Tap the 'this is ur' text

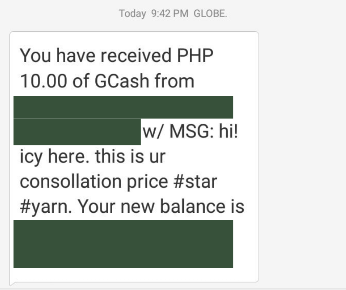tap(130, 156)
